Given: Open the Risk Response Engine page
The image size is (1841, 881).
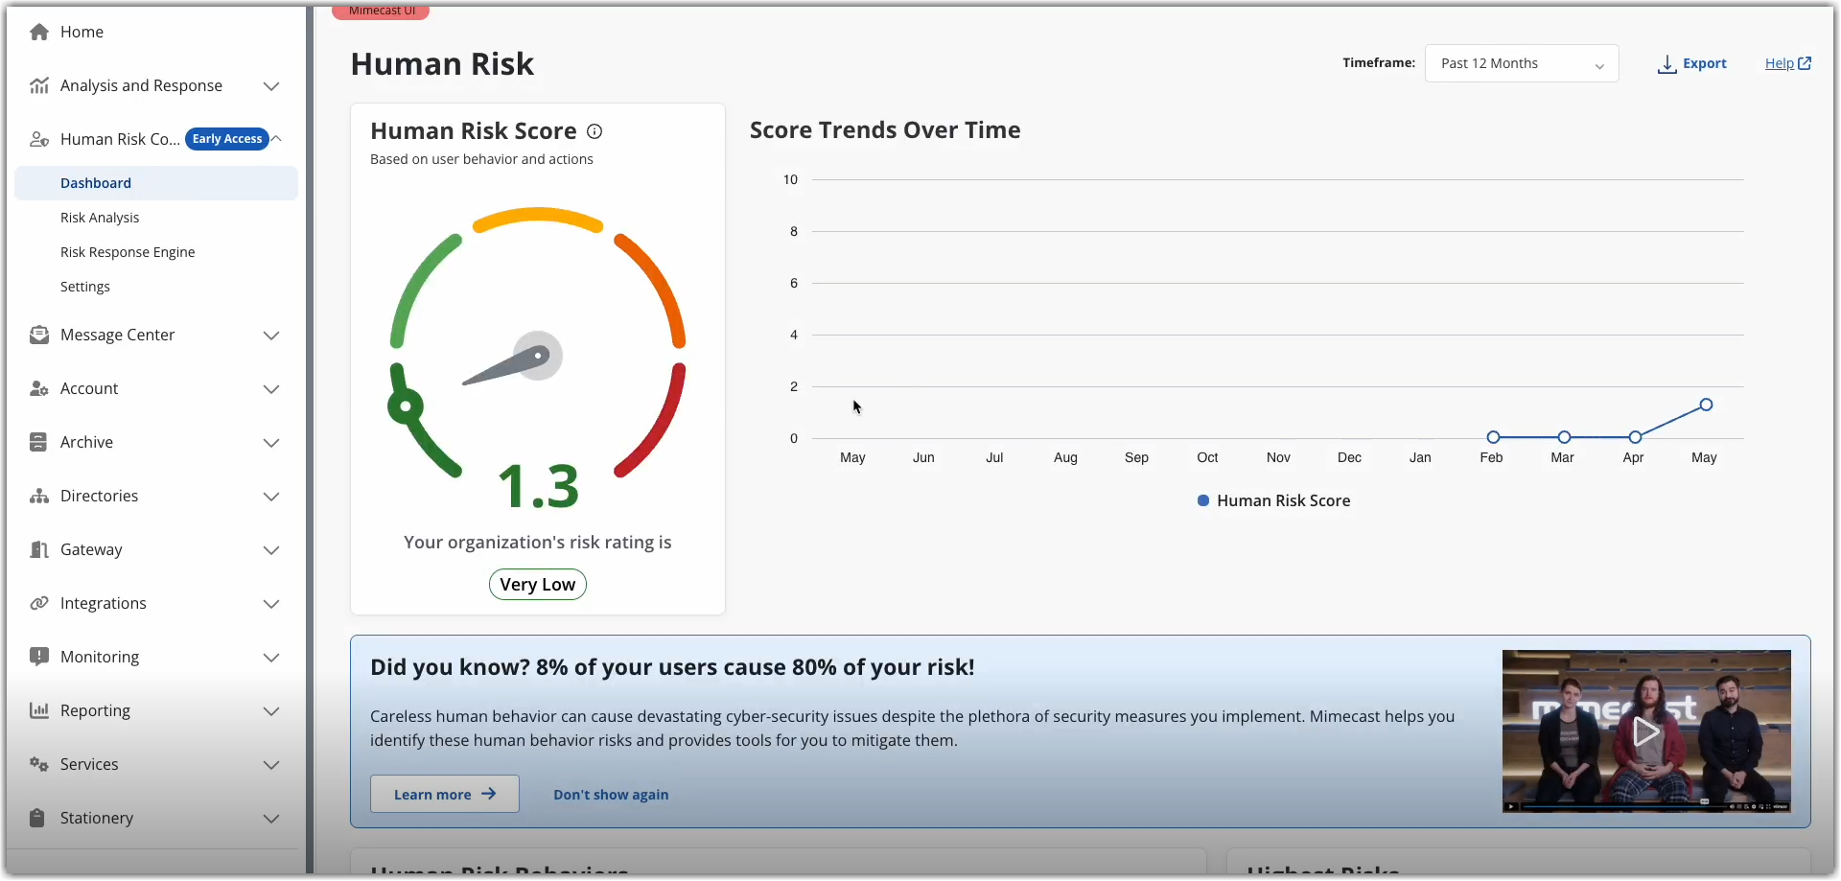Looking at the screenshot, I should 128,251.
